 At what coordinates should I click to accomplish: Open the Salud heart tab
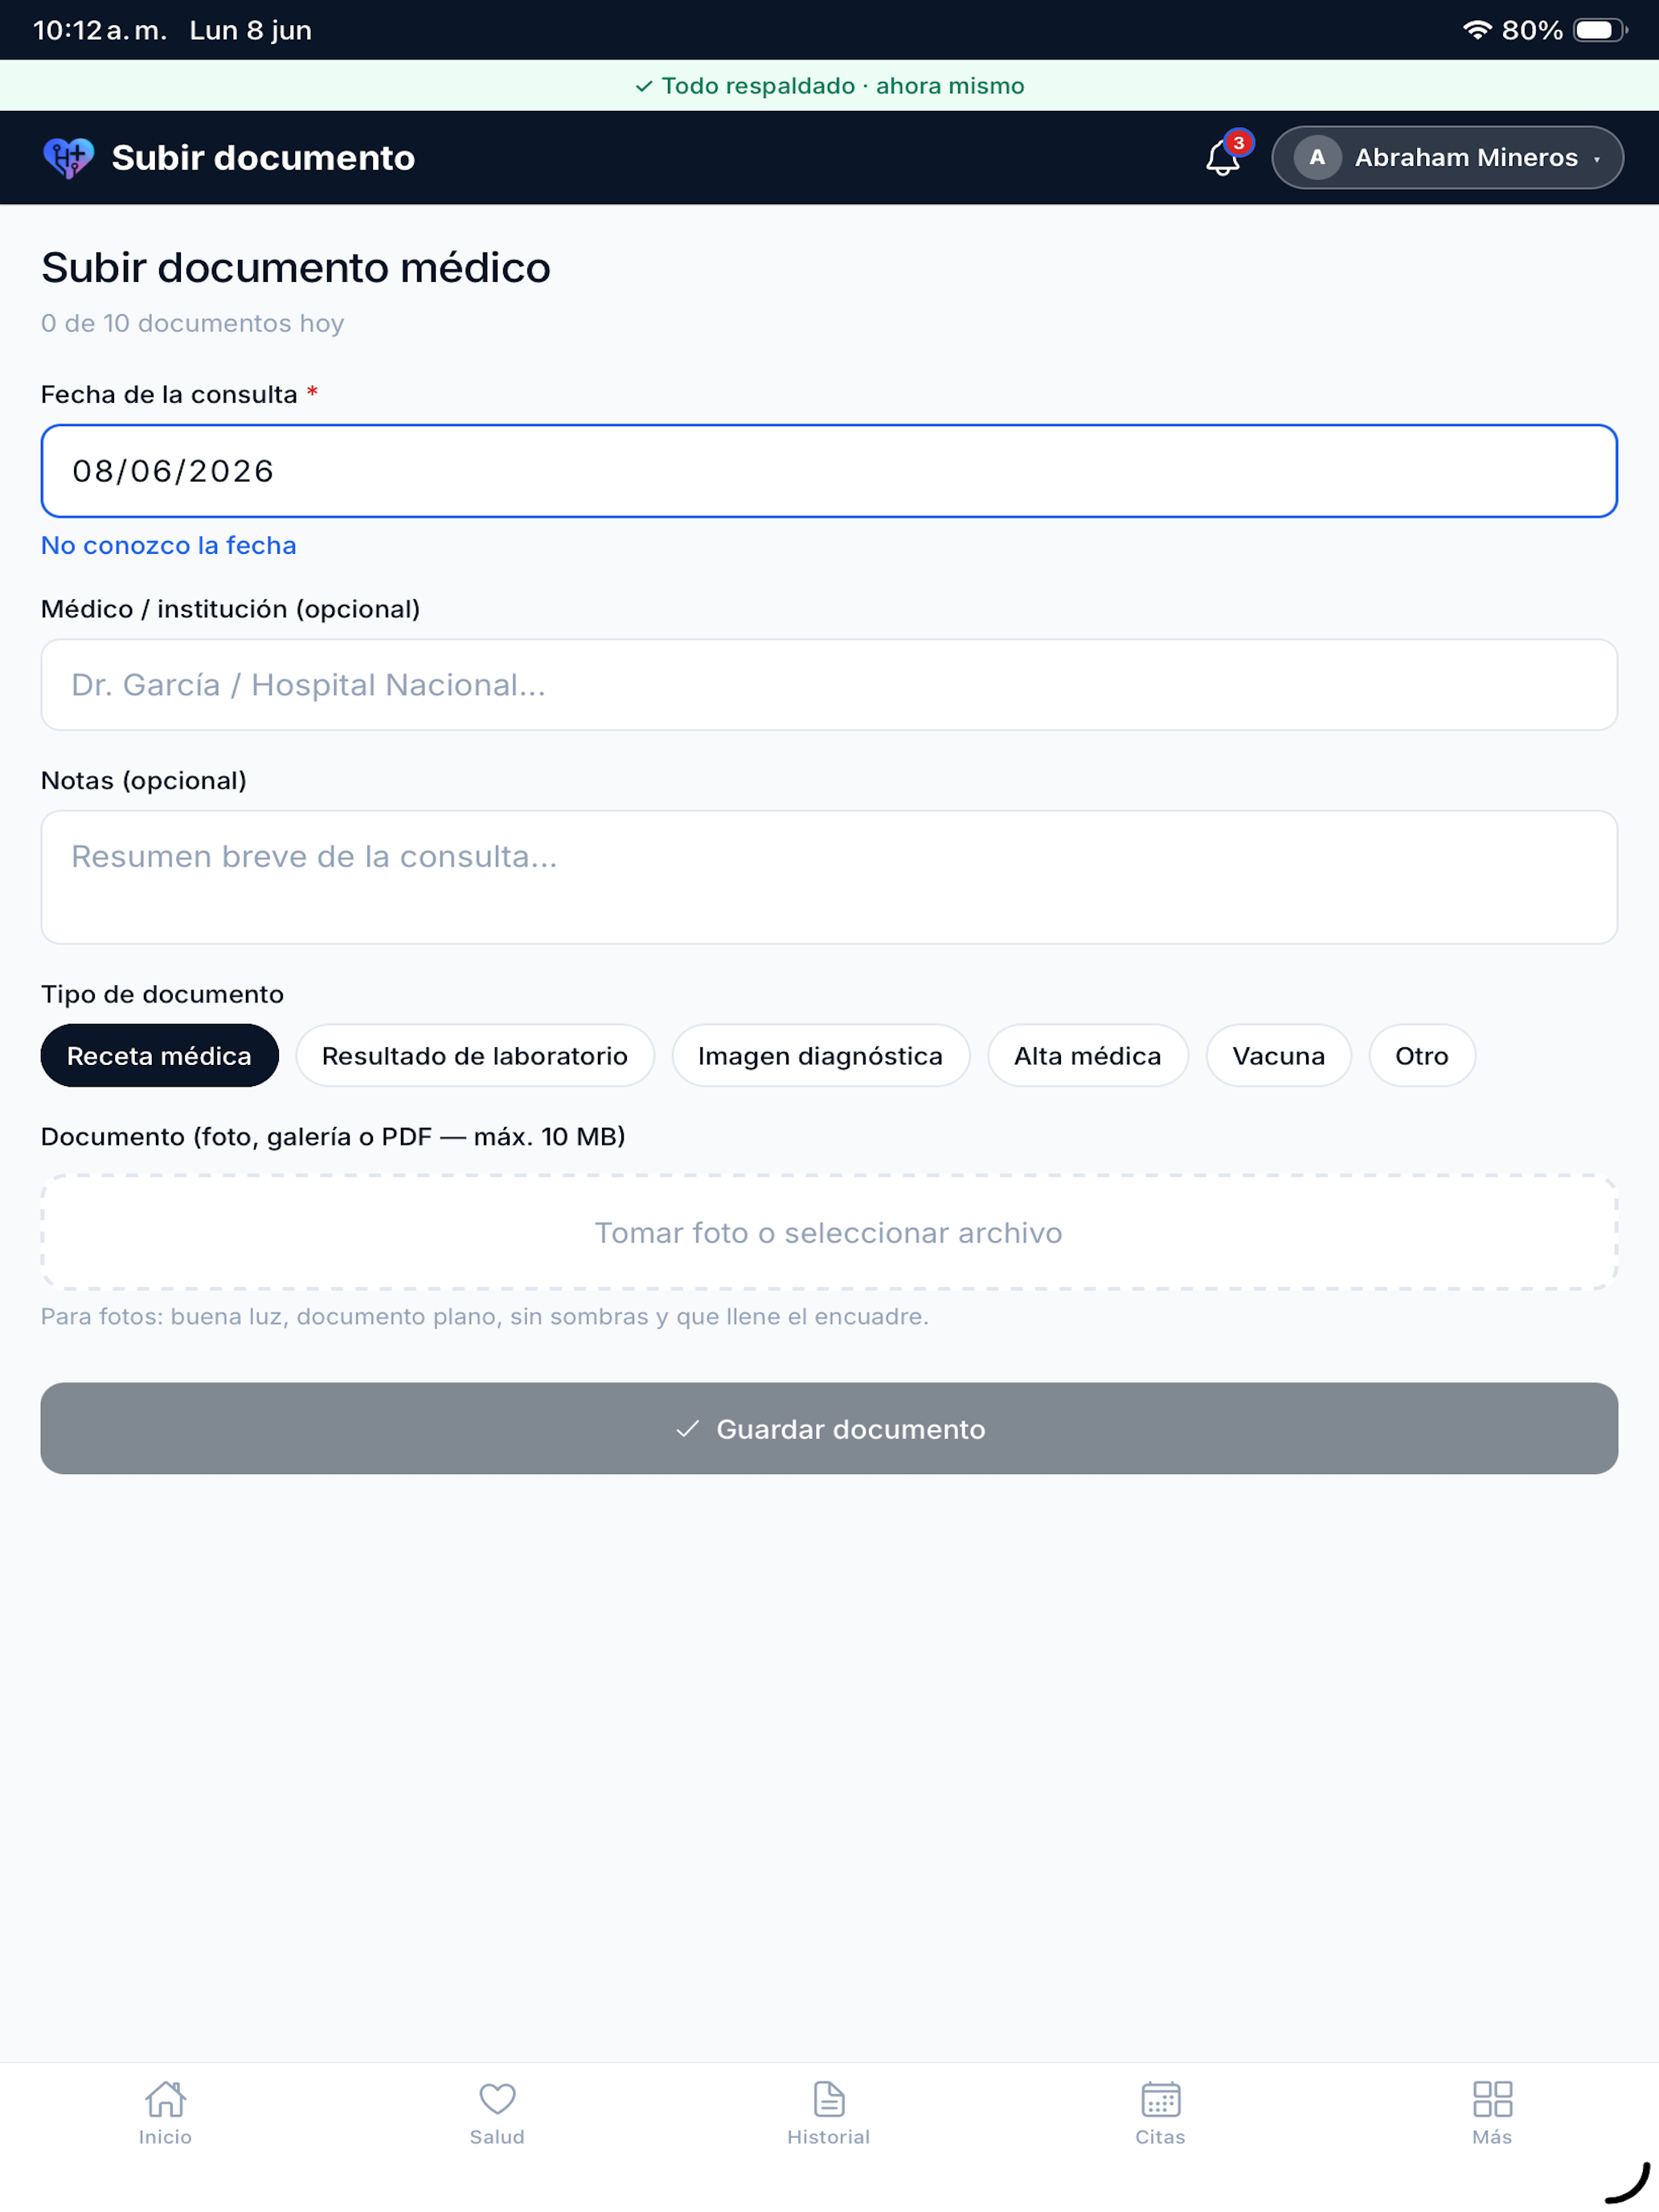497,2099
